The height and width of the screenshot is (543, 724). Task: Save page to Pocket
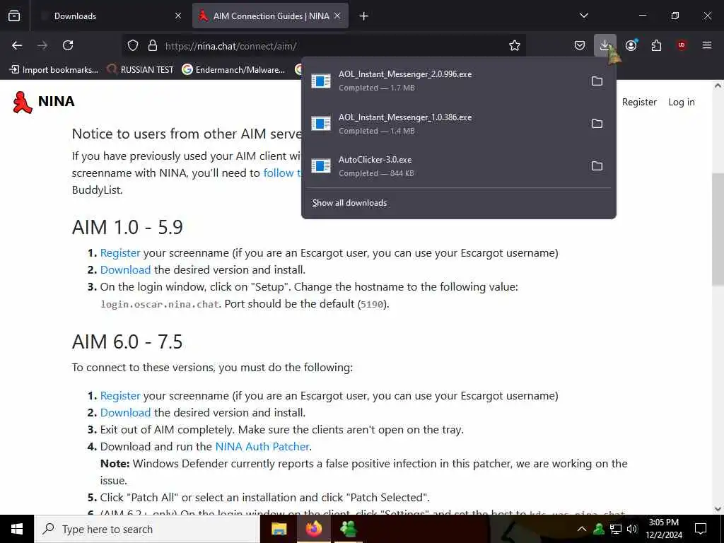580,45
